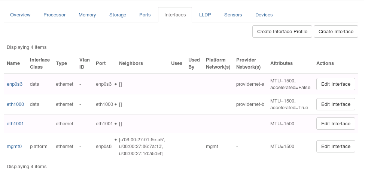Switch to the Devices tab
Viewport: 365px width, 170px height.
click(x=264, y=15)
